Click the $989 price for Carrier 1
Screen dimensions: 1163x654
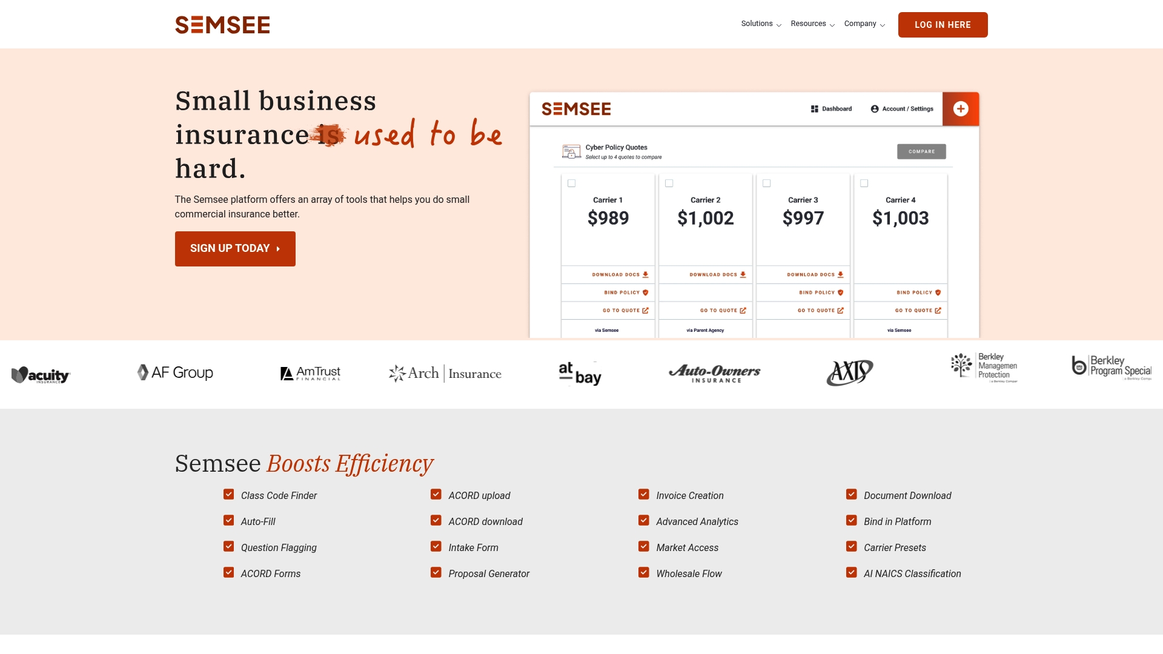pos(608,218)
